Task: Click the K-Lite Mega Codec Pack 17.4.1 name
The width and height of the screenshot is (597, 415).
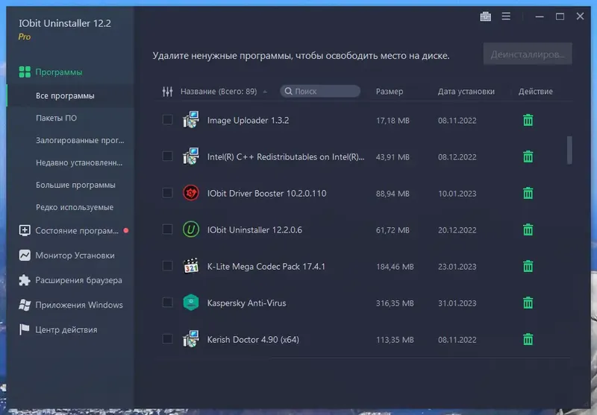Action: (x=266, y=267)
